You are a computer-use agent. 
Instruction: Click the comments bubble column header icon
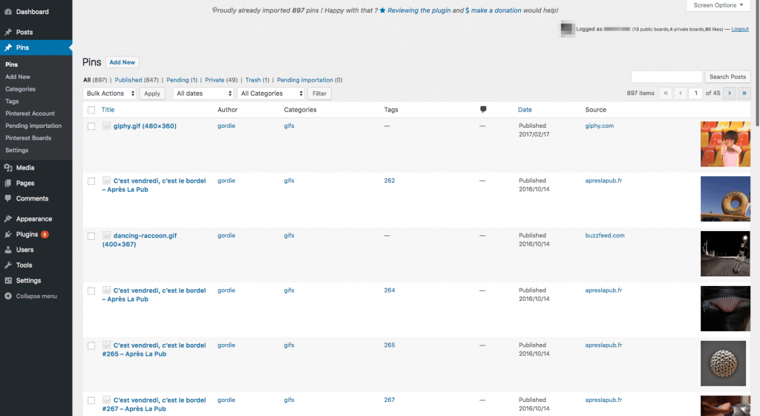483,110
